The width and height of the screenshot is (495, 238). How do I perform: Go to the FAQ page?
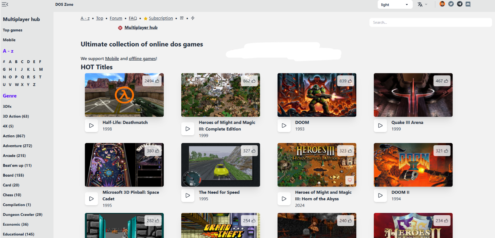[133, 18]
